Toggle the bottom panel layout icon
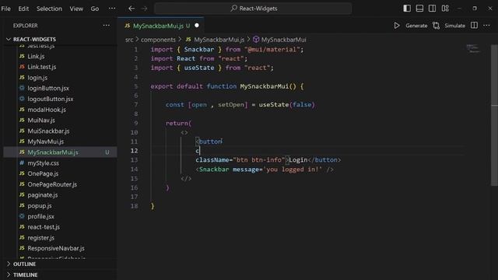The width and height of the screenshot is (498, 280). (x=419, y=9)
